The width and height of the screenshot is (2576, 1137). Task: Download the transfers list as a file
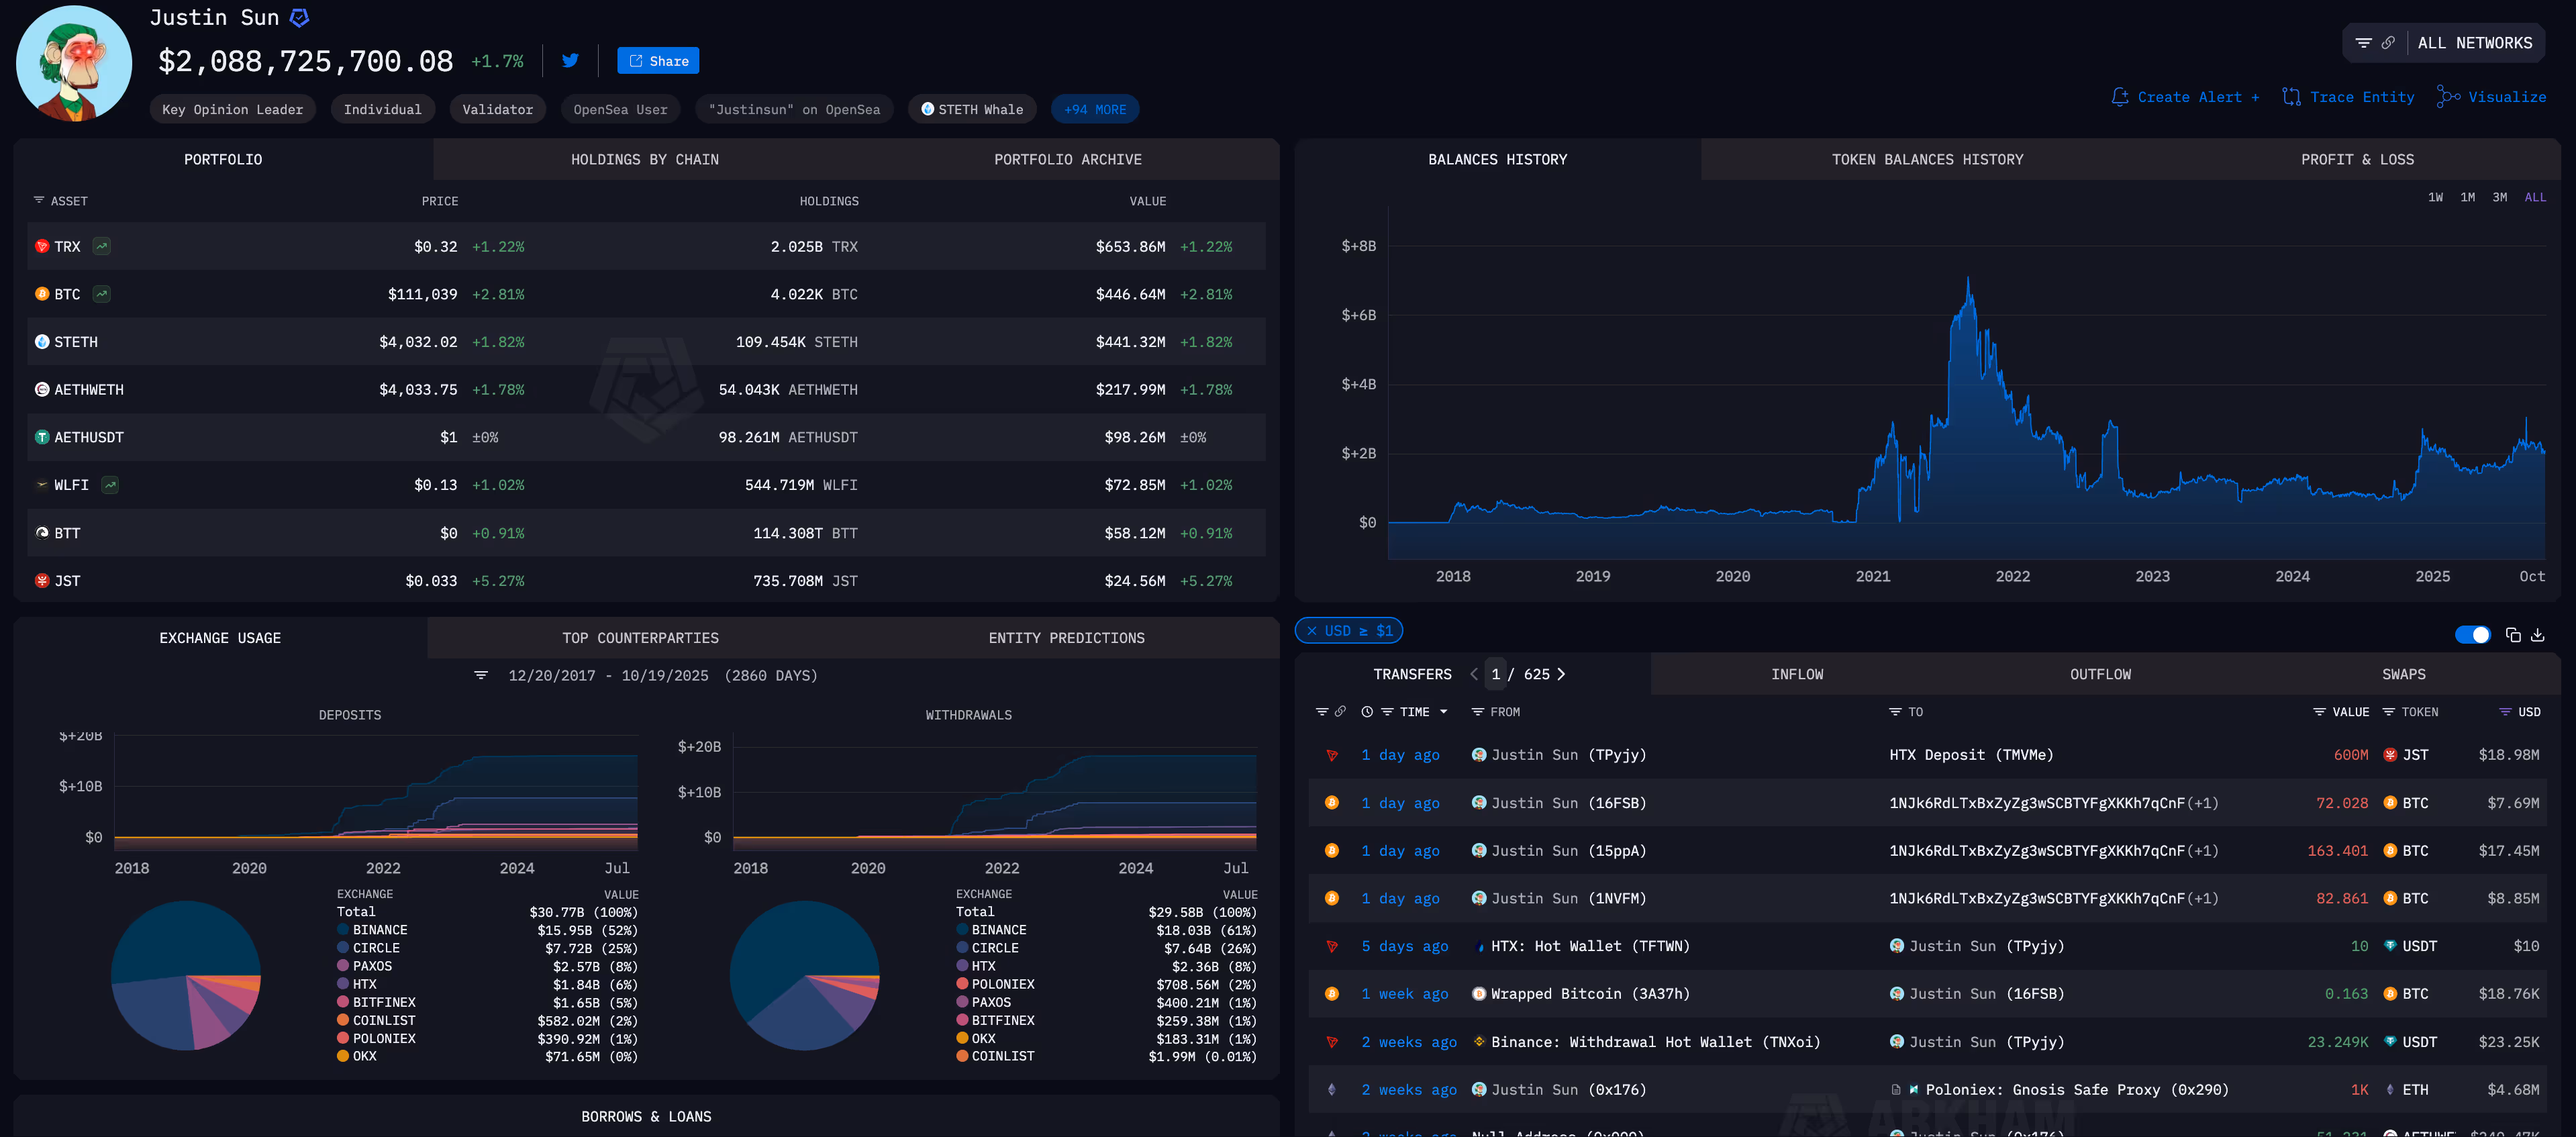coord(2537,634)
